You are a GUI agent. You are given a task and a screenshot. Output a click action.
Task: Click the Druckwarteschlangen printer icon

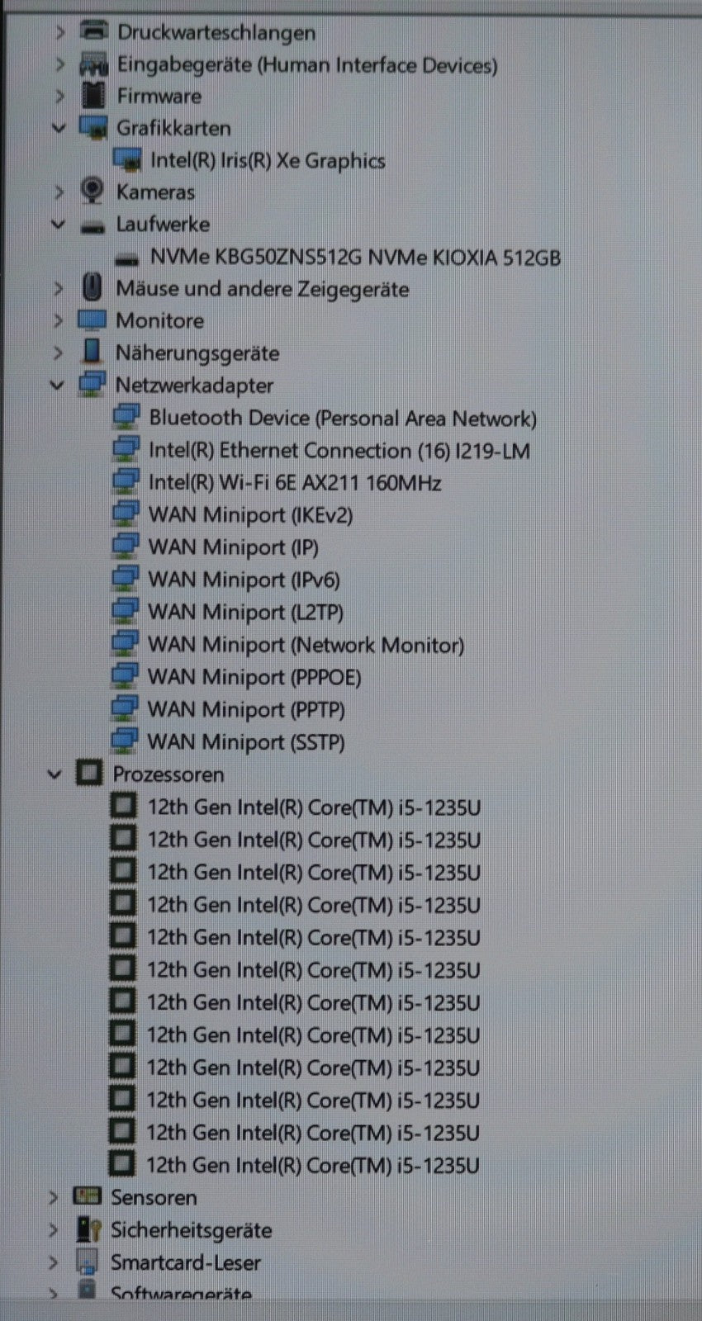(x=93, y=32)
